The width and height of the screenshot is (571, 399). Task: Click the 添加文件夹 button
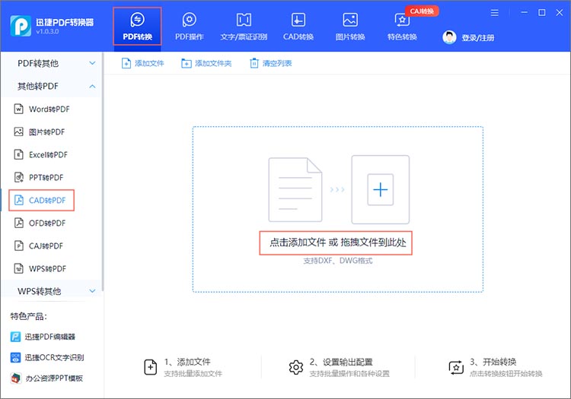(206, 63)
